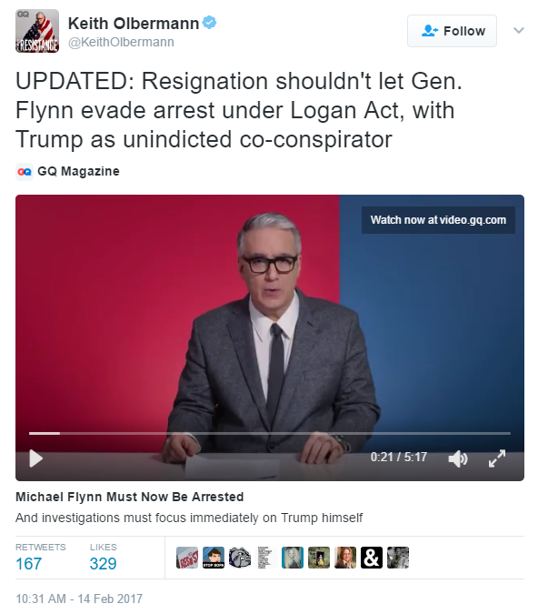Open the 'Michael Flynn Must Now Be Arrested' title
This screenshot has width=538, height=614.
coord(130,497)
